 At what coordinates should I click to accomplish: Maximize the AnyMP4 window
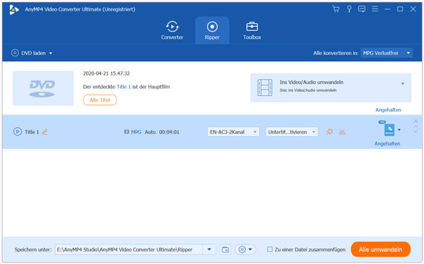click(400, 9)
